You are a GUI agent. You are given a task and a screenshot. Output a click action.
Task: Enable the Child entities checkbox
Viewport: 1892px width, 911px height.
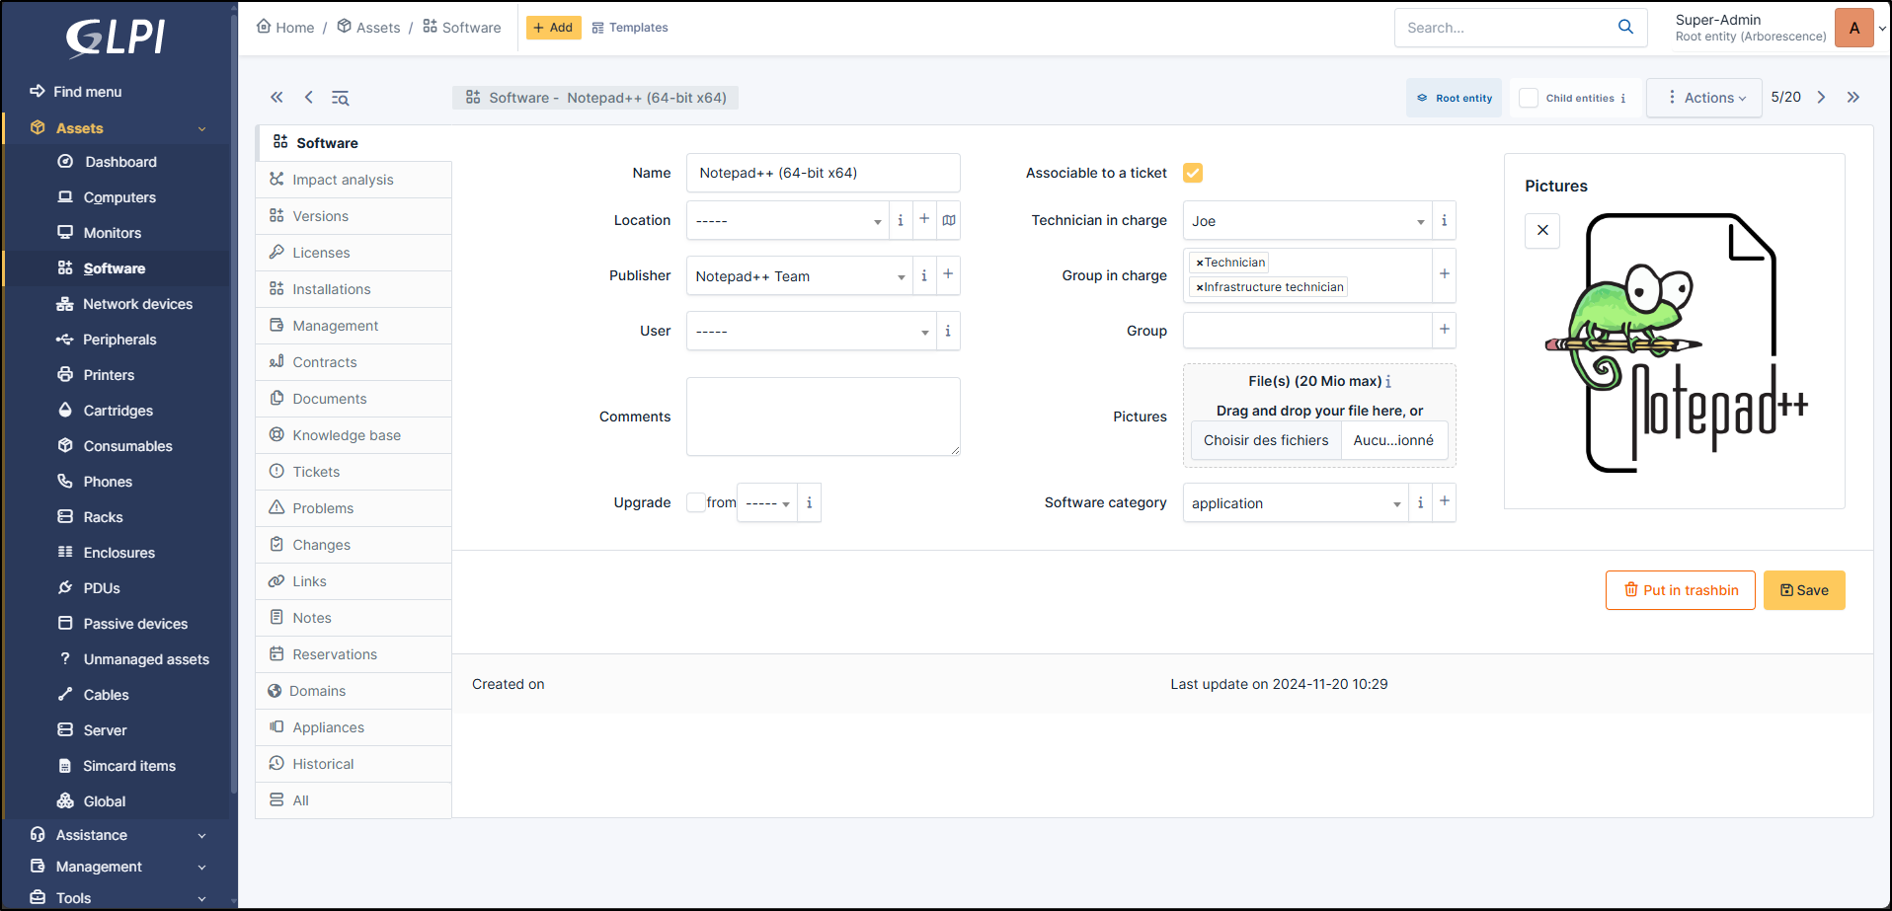pyautogui.click(x=1529, y=98)
